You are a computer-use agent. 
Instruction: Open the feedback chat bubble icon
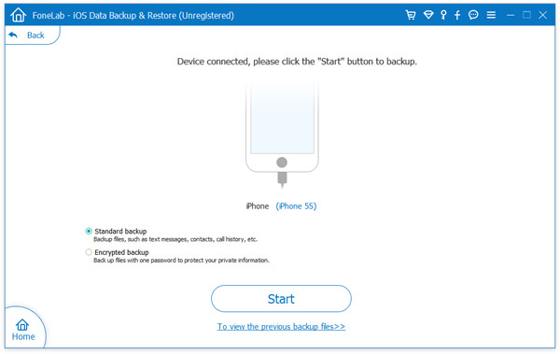coord(473,15)
